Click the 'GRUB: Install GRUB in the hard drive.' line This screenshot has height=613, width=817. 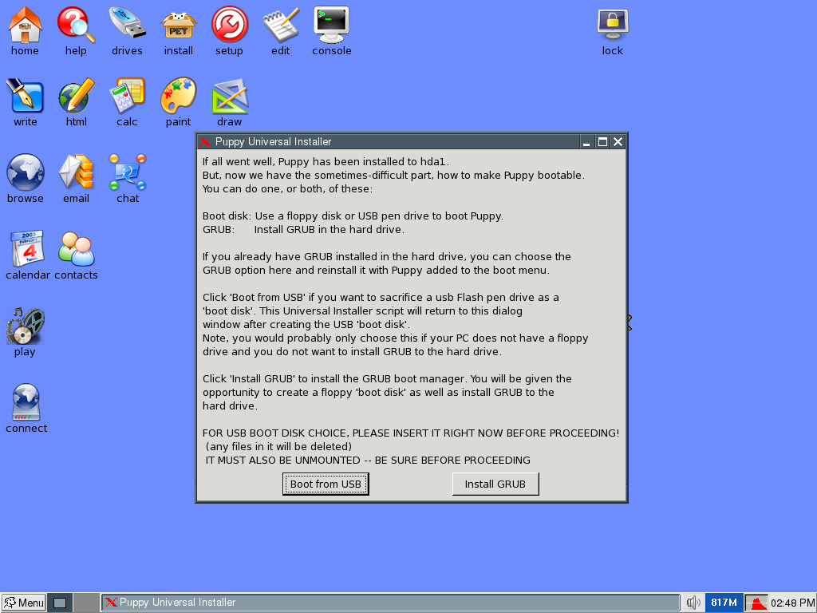(303, 229)
